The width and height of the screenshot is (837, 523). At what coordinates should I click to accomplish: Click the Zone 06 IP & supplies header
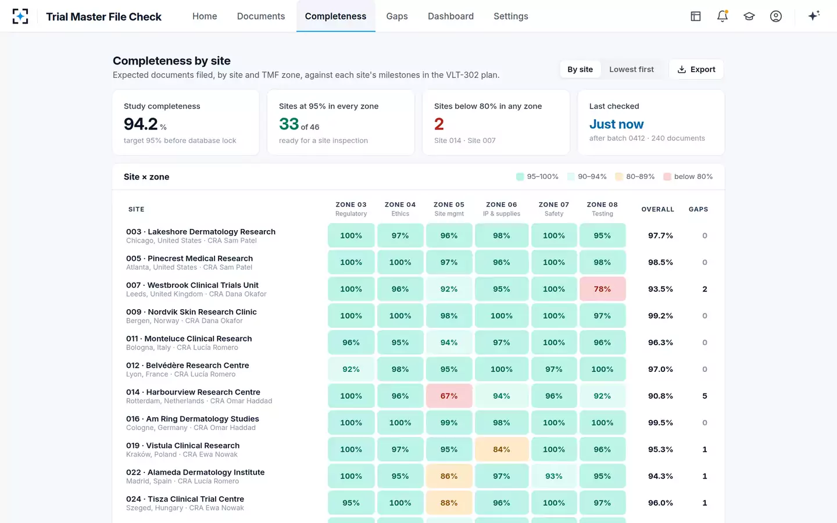(502, 209)
